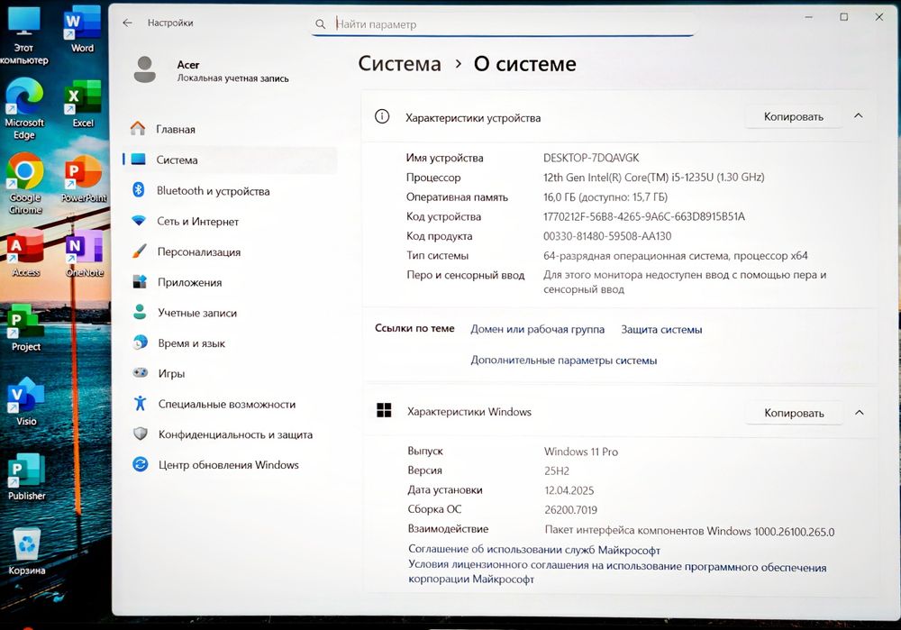Open 'Игры' settings
The height and width of the screenshot is (630, 901).
pyautogui.click(x=230, y=374)
